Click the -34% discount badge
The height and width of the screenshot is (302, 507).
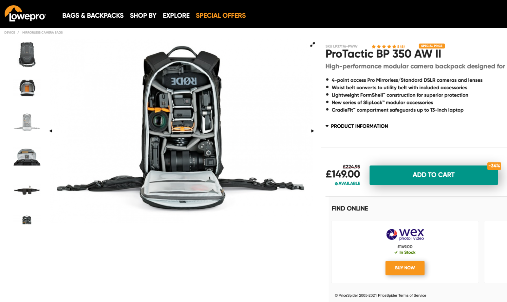pyautogui.click(x=494, y=166)
